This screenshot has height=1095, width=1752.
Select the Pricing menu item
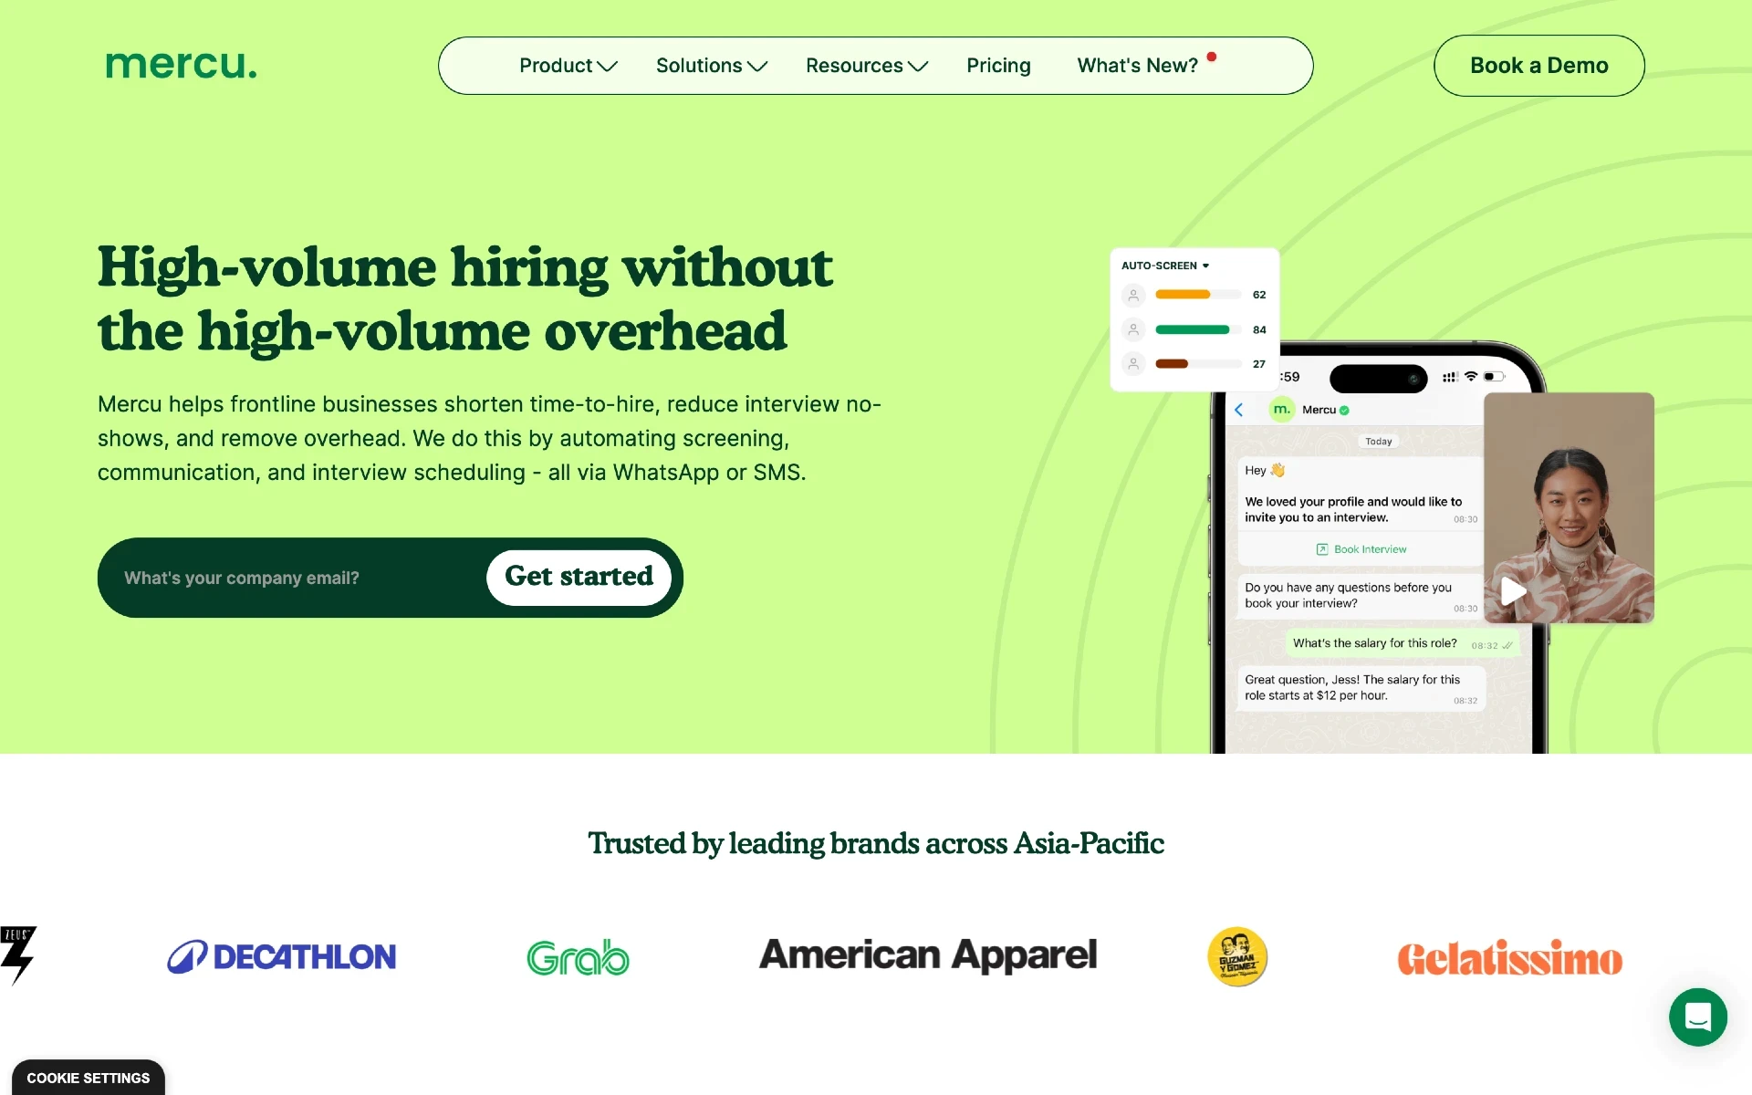(x=999, y=66)
